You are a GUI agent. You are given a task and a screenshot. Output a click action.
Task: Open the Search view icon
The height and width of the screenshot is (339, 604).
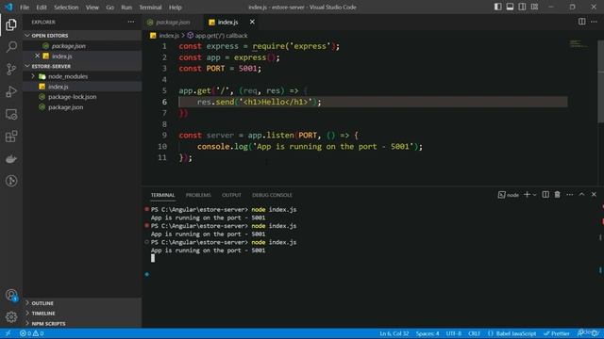[x=11, y=47]
